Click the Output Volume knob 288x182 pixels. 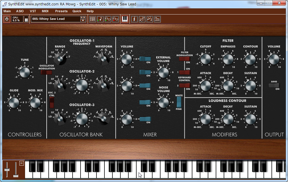(x=274, y=59)
